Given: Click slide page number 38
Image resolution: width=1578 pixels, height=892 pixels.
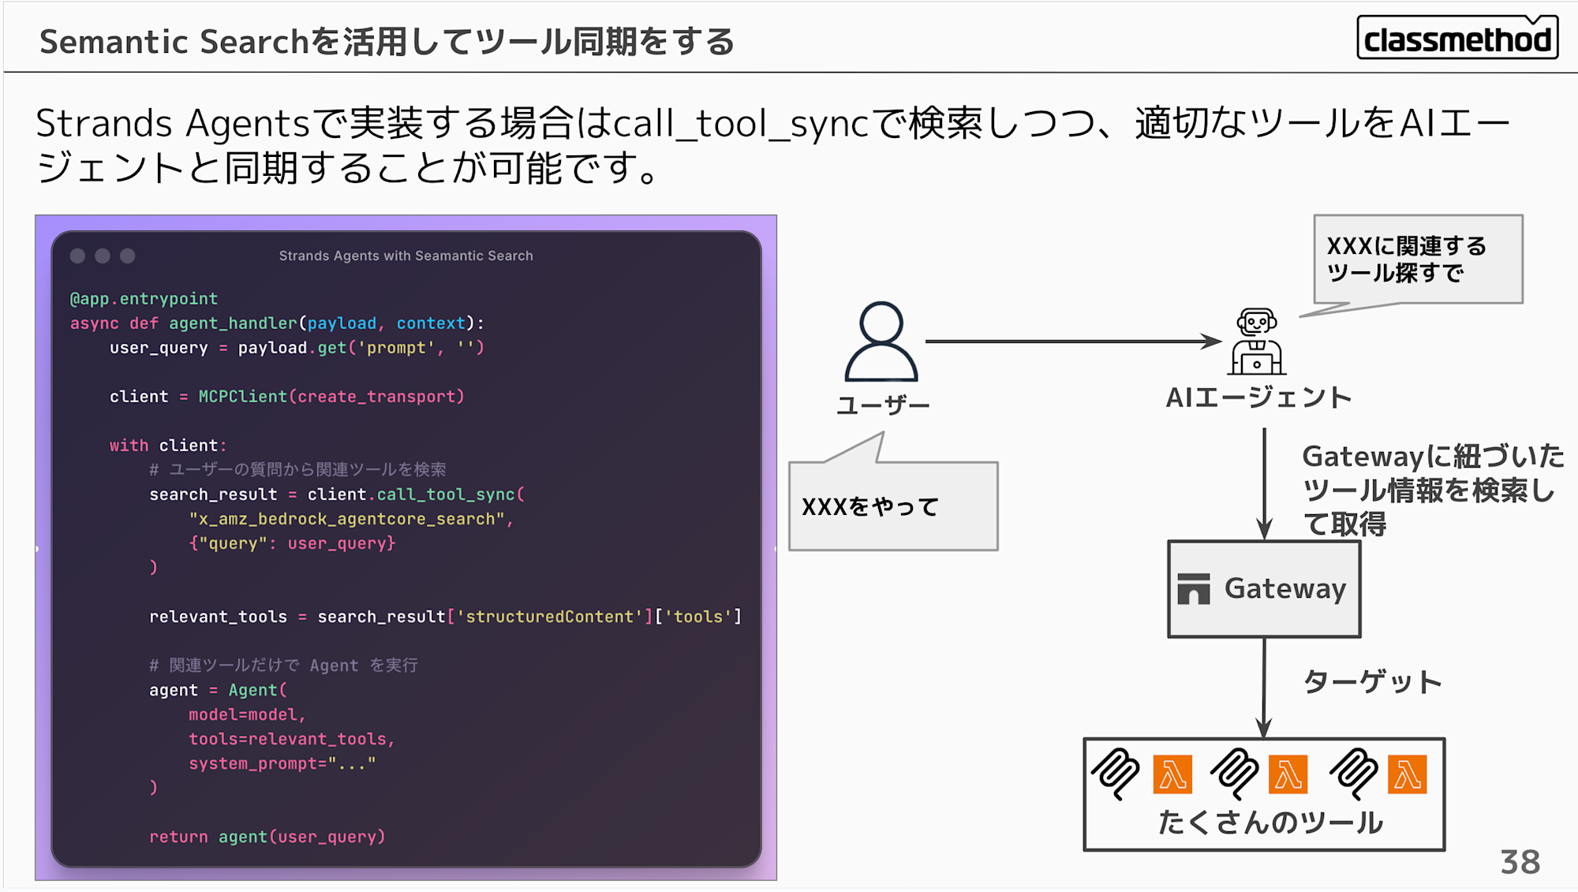Looking at the screenshot, I should click(1520, 862).
